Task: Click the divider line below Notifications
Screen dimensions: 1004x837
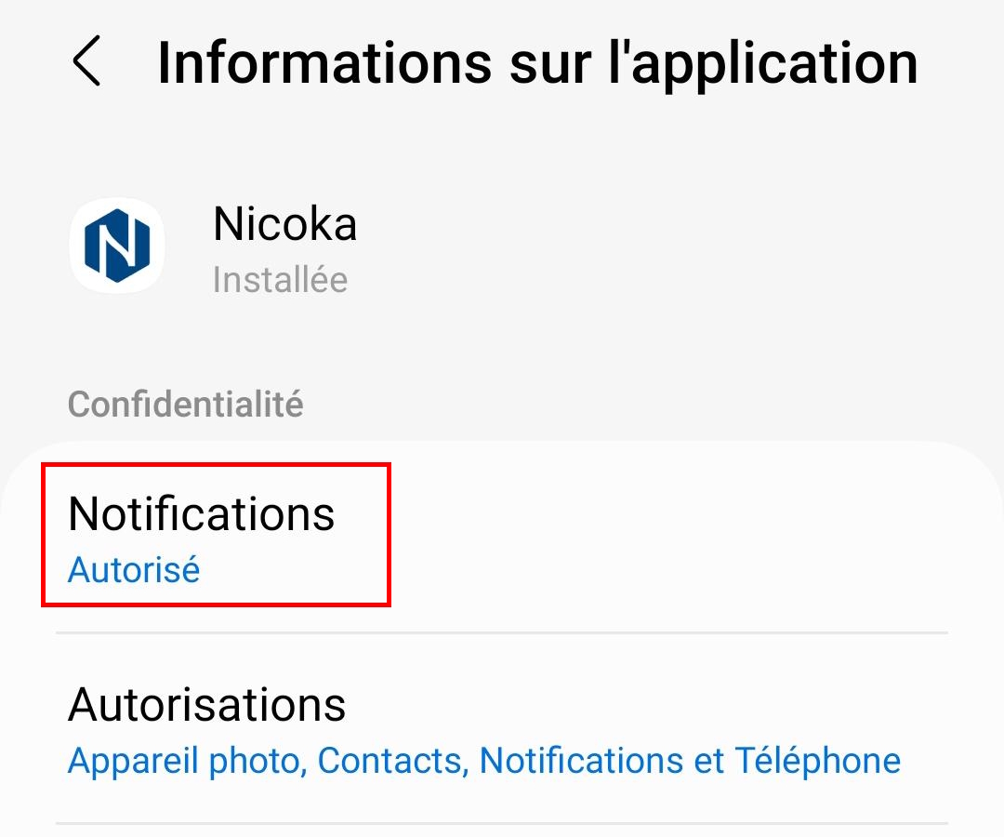Action: [502, 633]
